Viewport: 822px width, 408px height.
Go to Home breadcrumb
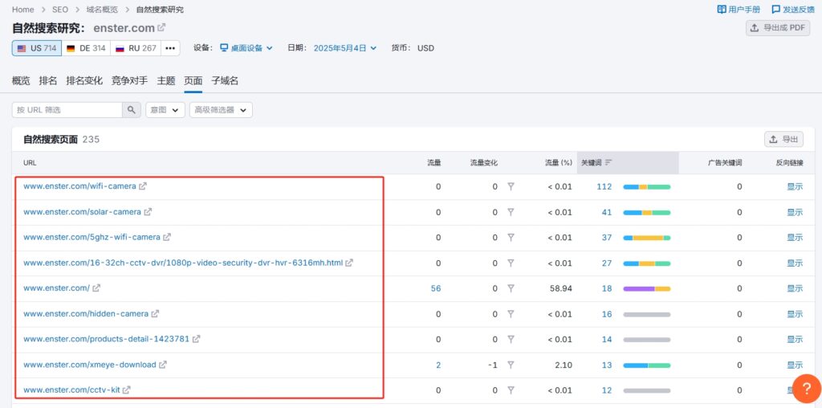[23, 10]
